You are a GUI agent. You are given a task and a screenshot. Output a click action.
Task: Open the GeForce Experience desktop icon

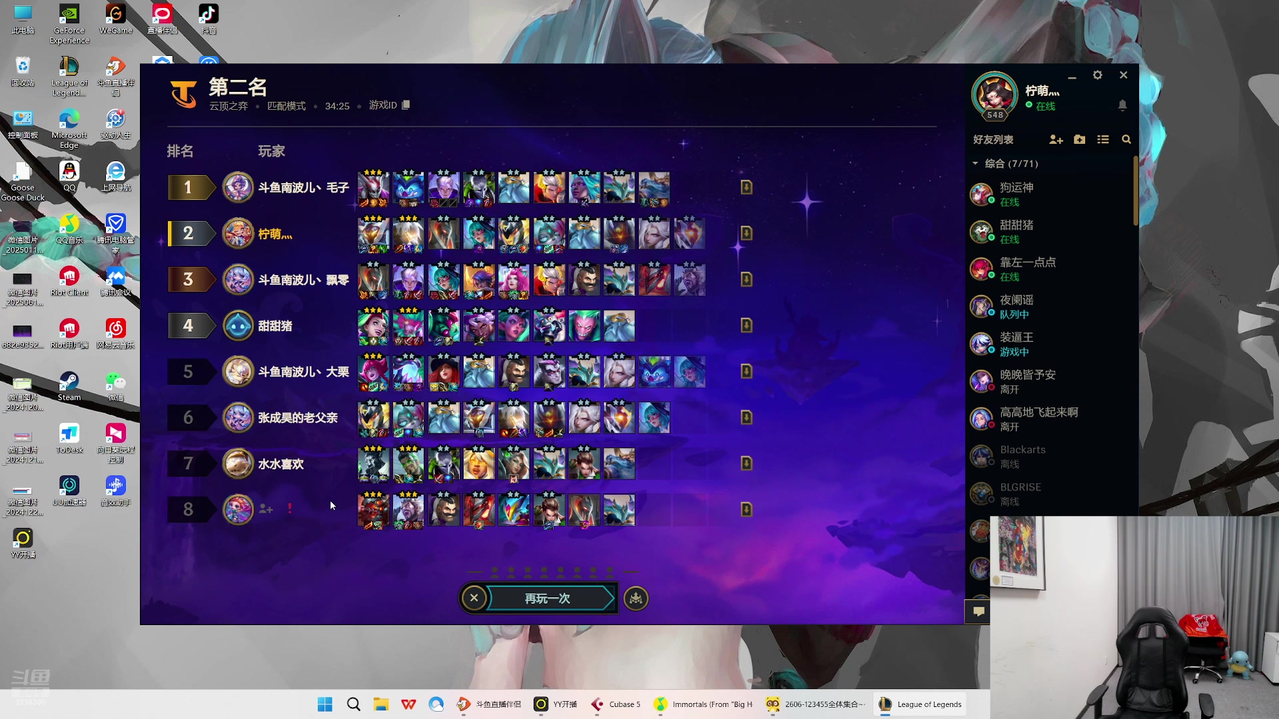click(x=69, y=24)
